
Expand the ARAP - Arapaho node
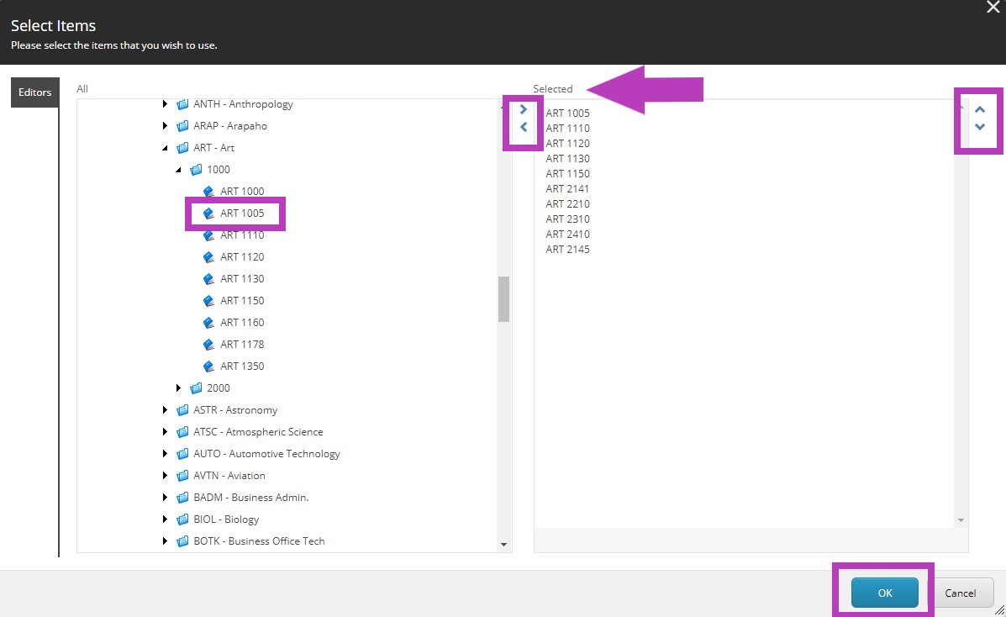165,126
